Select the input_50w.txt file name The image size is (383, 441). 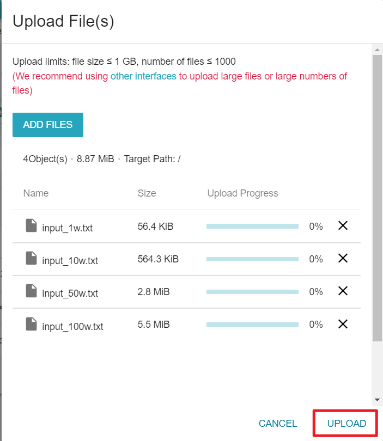70,293
